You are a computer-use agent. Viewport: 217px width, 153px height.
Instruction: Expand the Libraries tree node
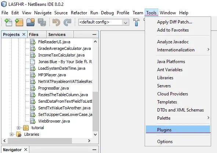pos(11,134)
